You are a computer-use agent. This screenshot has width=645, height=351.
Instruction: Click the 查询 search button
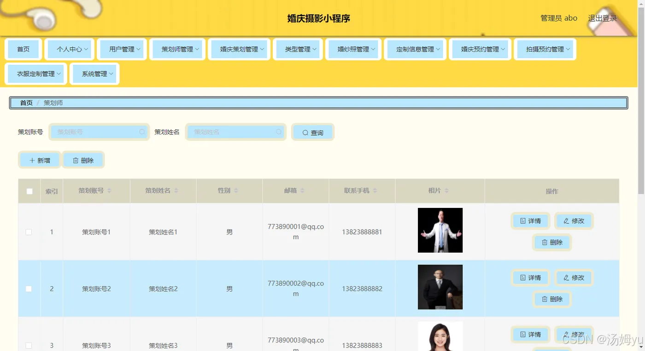(313, 132)
